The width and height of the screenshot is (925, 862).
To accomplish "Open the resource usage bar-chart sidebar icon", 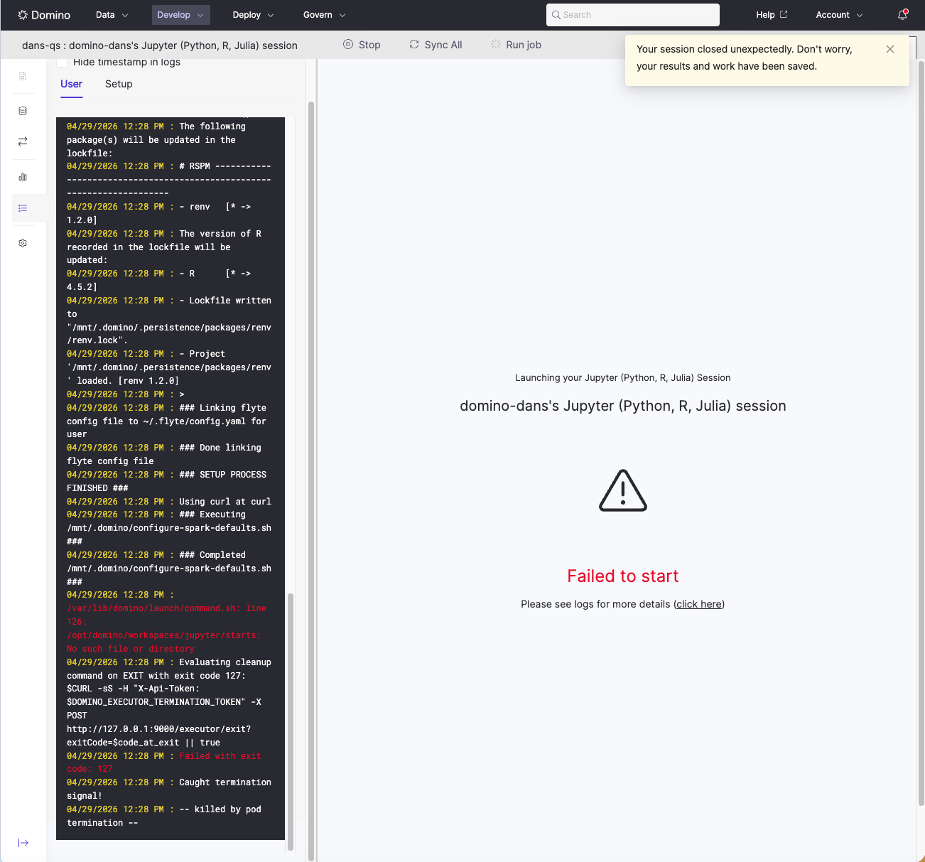I will pos(23,177).
